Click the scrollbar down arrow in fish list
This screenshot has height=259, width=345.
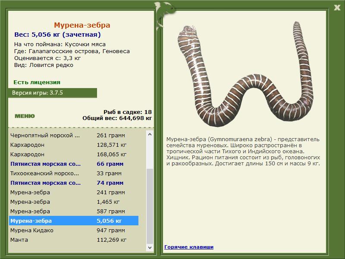pos(150,247)
